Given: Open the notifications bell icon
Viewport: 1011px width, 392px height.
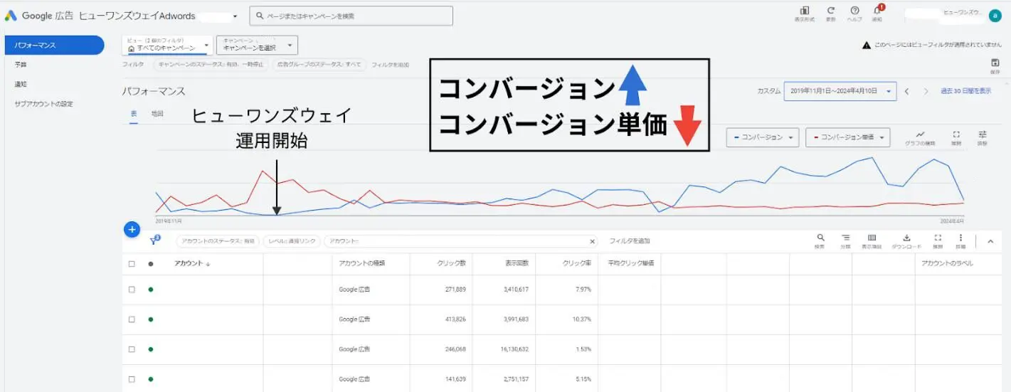Looking at the screenshot, I should coord(877,12).
